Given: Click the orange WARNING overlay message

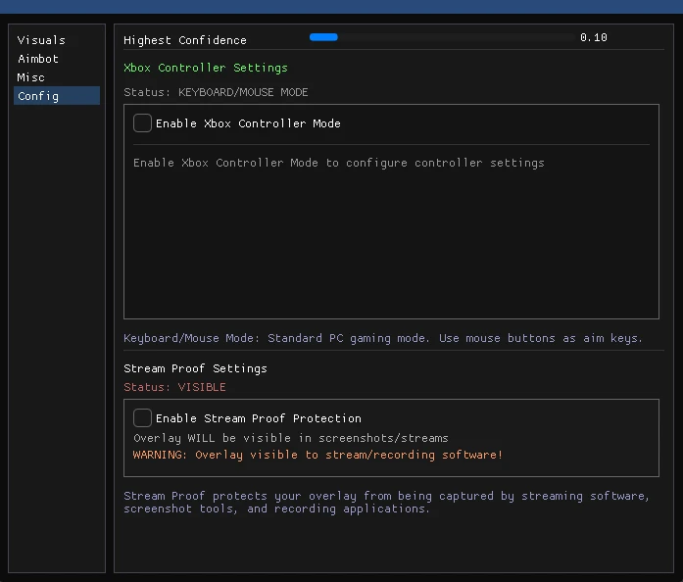Looking at the screenshot, I should click(x=317, y=456).
